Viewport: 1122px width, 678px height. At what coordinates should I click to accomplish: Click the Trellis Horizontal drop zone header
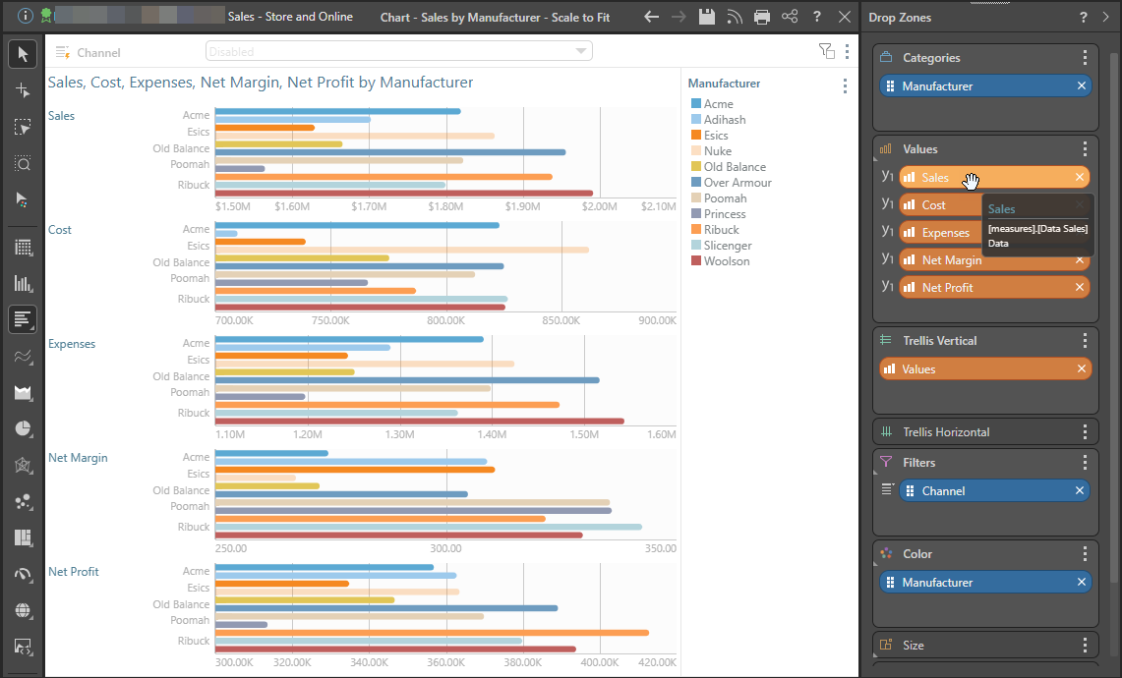click(x=946, y=432)
